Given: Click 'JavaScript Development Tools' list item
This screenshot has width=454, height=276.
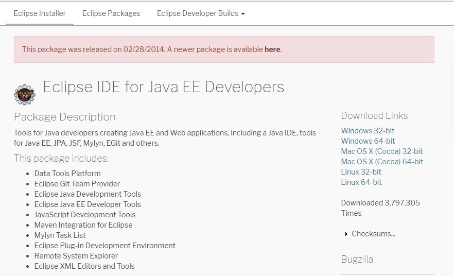Looking at the screenshot, I should (85, 215).
